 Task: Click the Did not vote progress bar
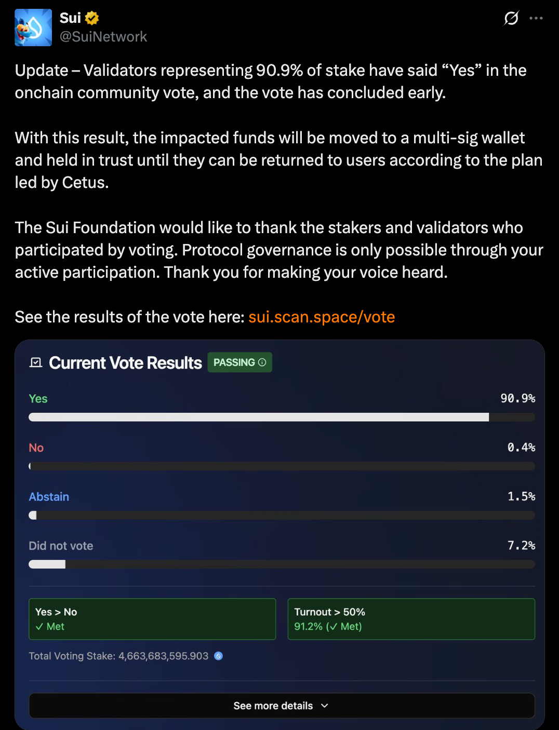(x=282, y=564)
